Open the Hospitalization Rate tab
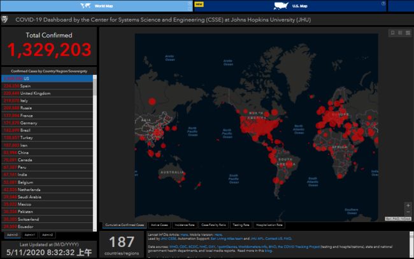 269,225
